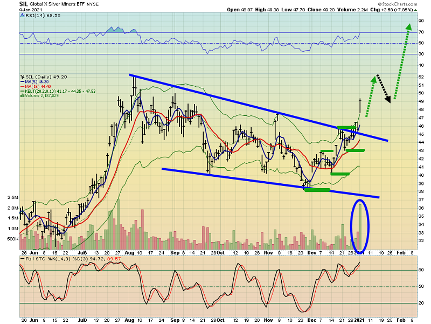Click the green up-triangle beside Chg
This screenshot has width=431, height=324.
(415, 10)
